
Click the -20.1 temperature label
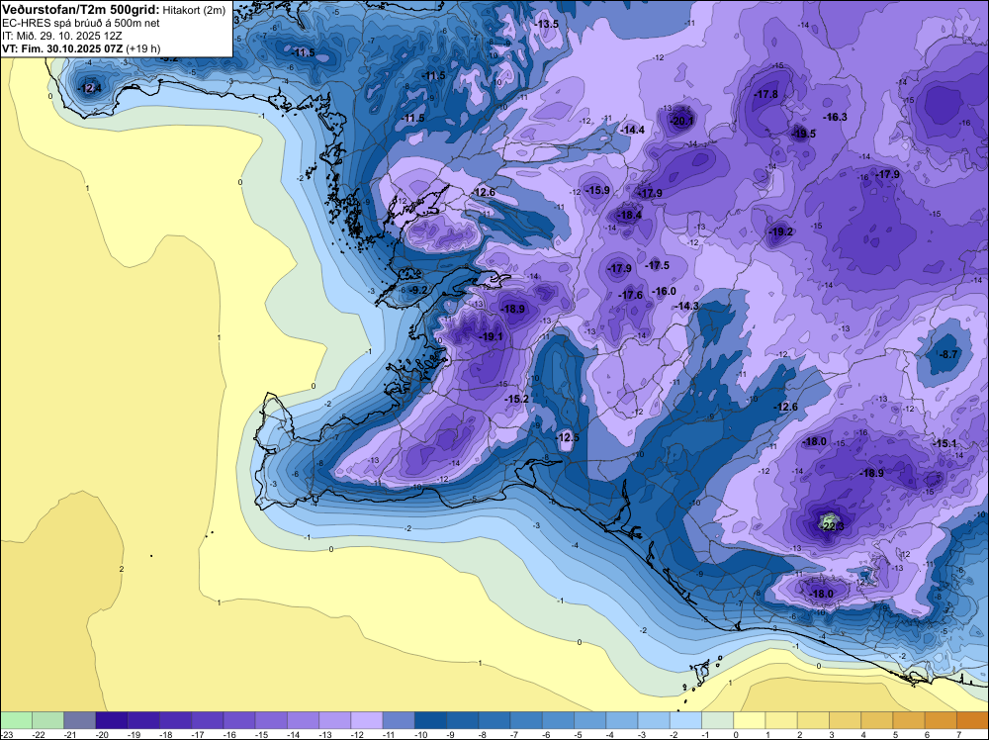(682, 121)
